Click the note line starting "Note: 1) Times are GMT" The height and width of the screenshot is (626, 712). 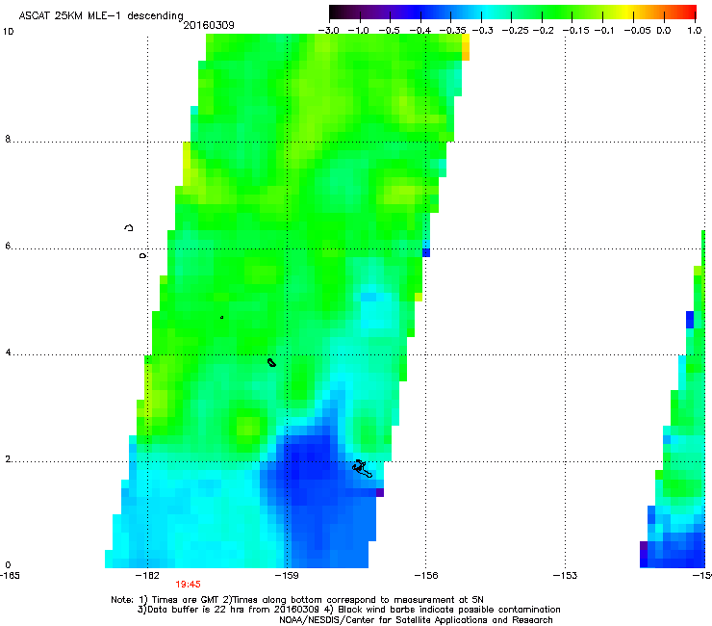pyautogui.click(x=297, y=600)
